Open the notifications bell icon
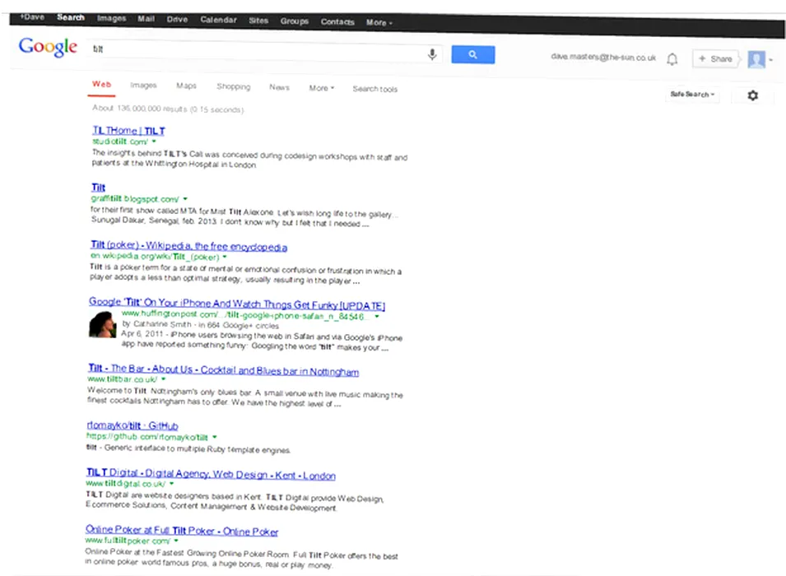 [672, 59]
